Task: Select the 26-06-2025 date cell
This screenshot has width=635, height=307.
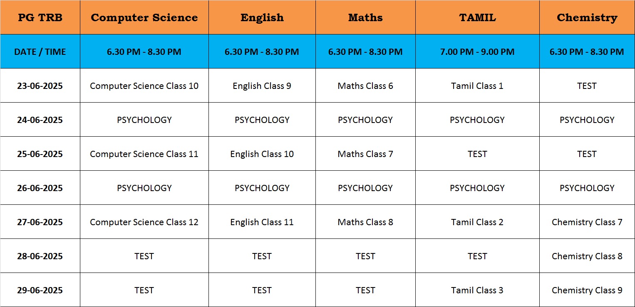Action: (x=40, y=188)
